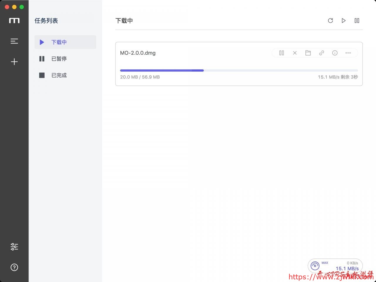The width and height of the screenshot is (376, 282).
Task: Pause all download tasks
Action: (357, 21)
